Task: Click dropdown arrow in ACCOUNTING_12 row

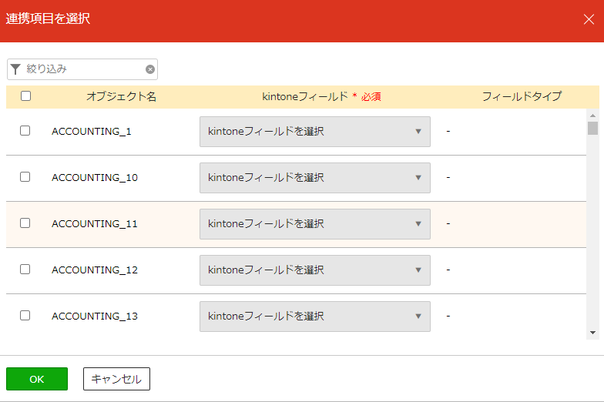Action: tap(418, 270)
